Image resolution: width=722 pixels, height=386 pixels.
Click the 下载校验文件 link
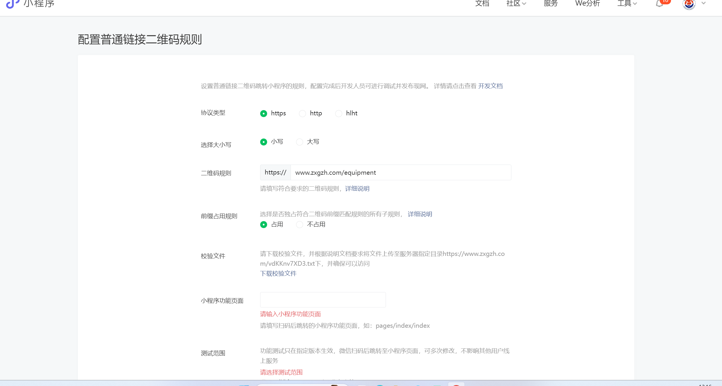(x=278, y=274)
